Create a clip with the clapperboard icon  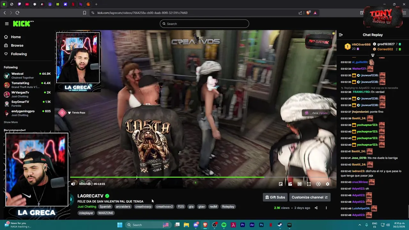(290, 184)
